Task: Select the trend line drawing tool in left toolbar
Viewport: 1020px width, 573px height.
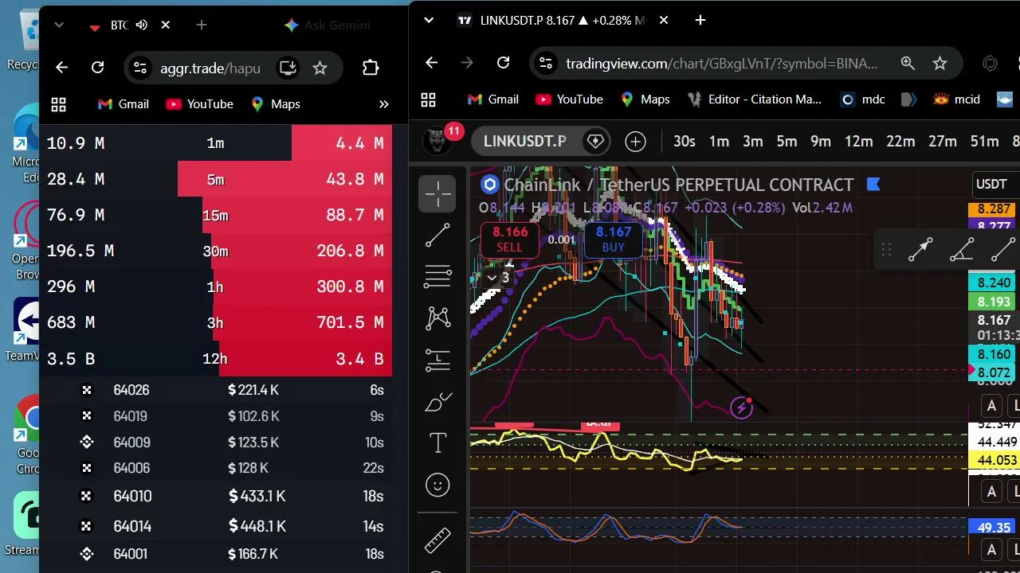Action: 437,236
